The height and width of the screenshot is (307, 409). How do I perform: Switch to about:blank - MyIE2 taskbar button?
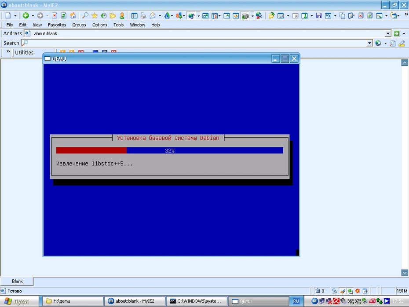(x=135, y=301)
